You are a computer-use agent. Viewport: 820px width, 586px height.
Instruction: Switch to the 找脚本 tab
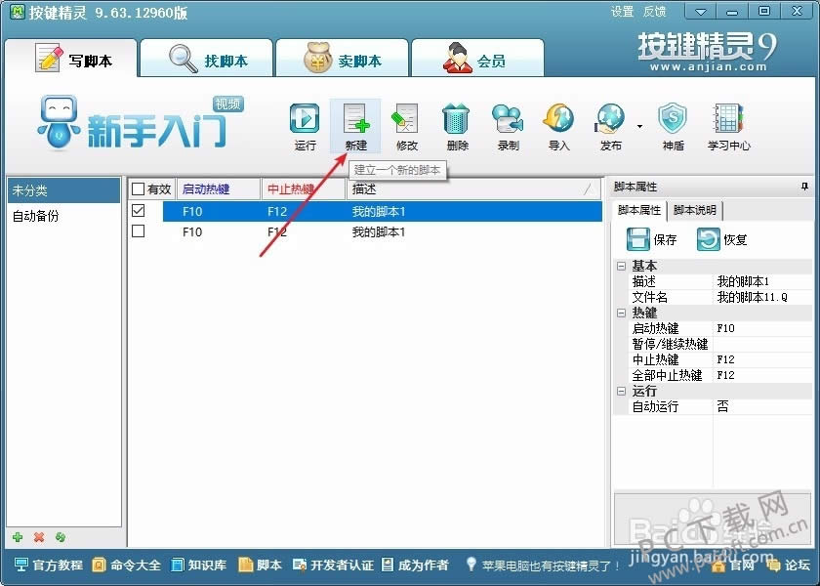(x=206, y=60)
